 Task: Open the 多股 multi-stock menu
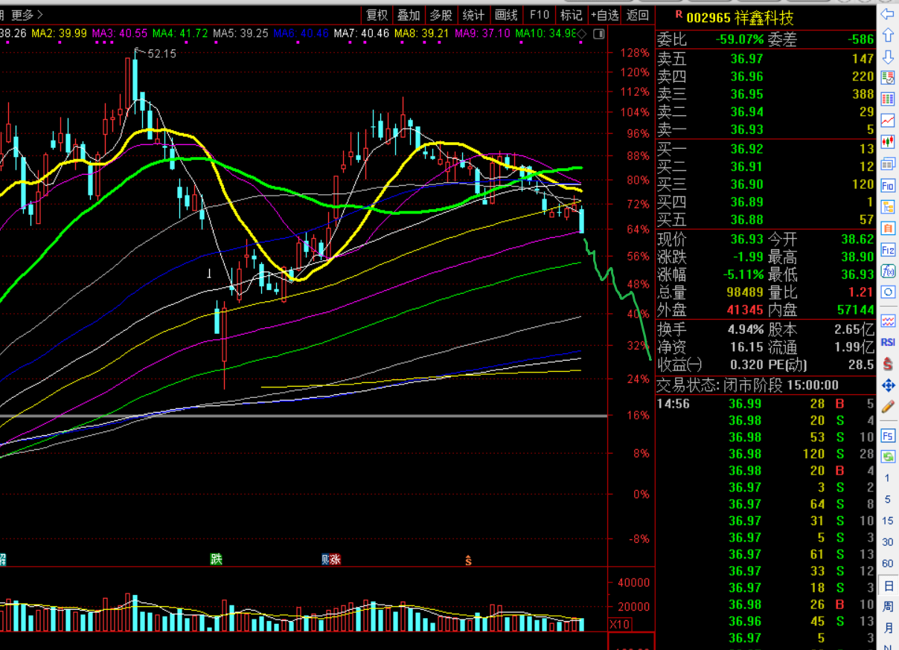point(441,15)
